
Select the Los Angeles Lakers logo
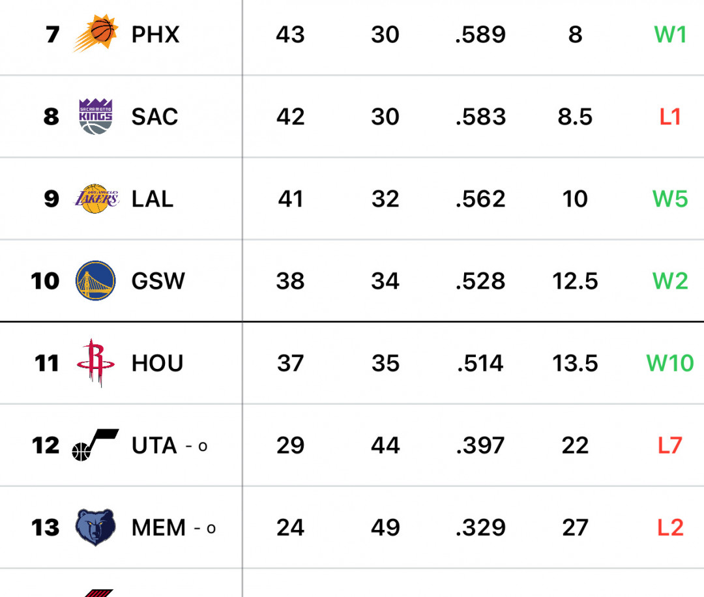point(95,199)
